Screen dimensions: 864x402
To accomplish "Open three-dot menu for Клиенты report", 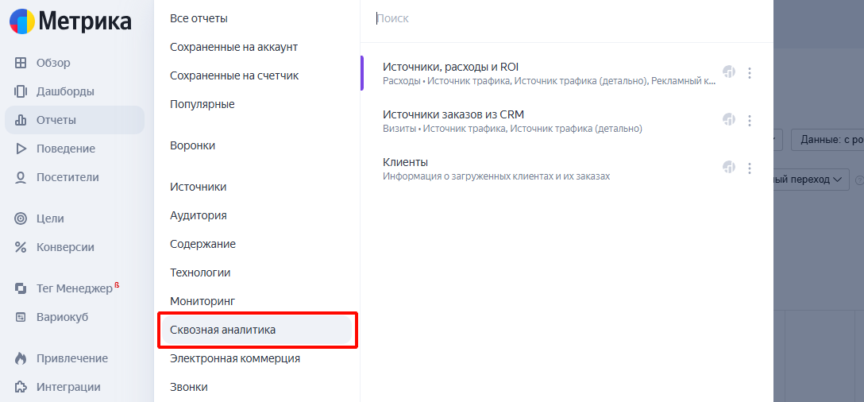I will point(750,168).
